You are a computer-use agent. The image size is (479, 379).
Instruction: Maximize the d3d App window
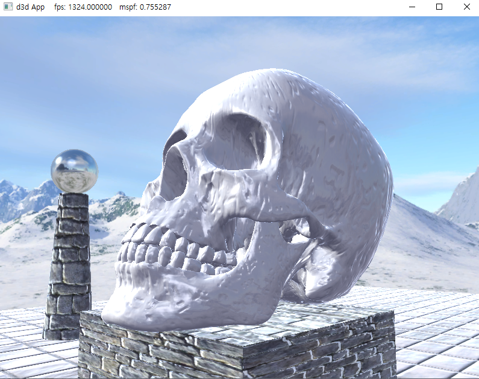coord(439,7)
